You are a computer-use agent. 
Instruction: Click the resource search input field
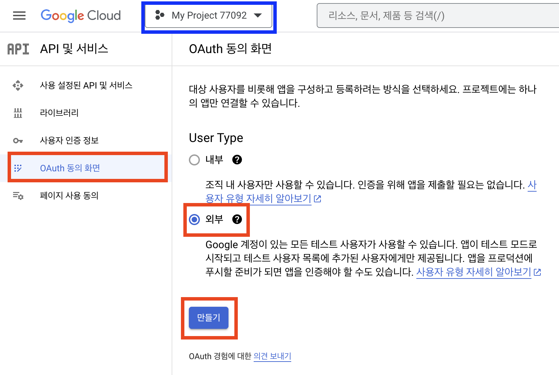(438, 16)
